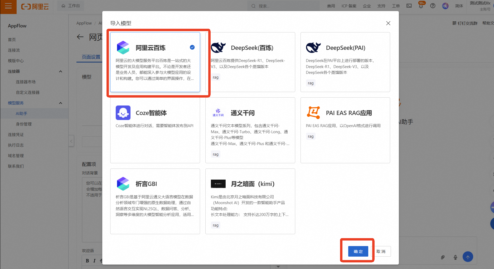Toggle italic formatting in 欢迎语 editor
Screen dimensions: 494x269
94,261
